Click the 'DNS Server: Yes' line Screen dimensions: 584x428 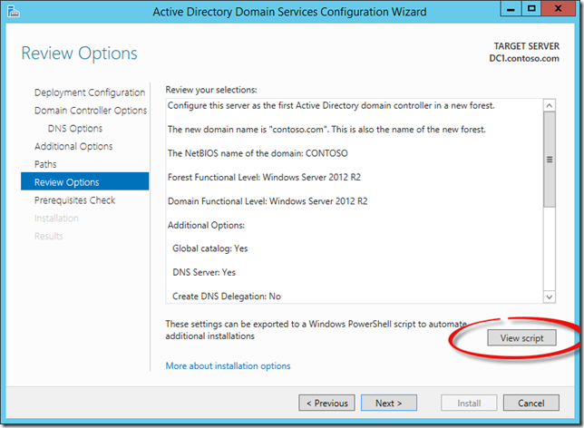point(204,272)
